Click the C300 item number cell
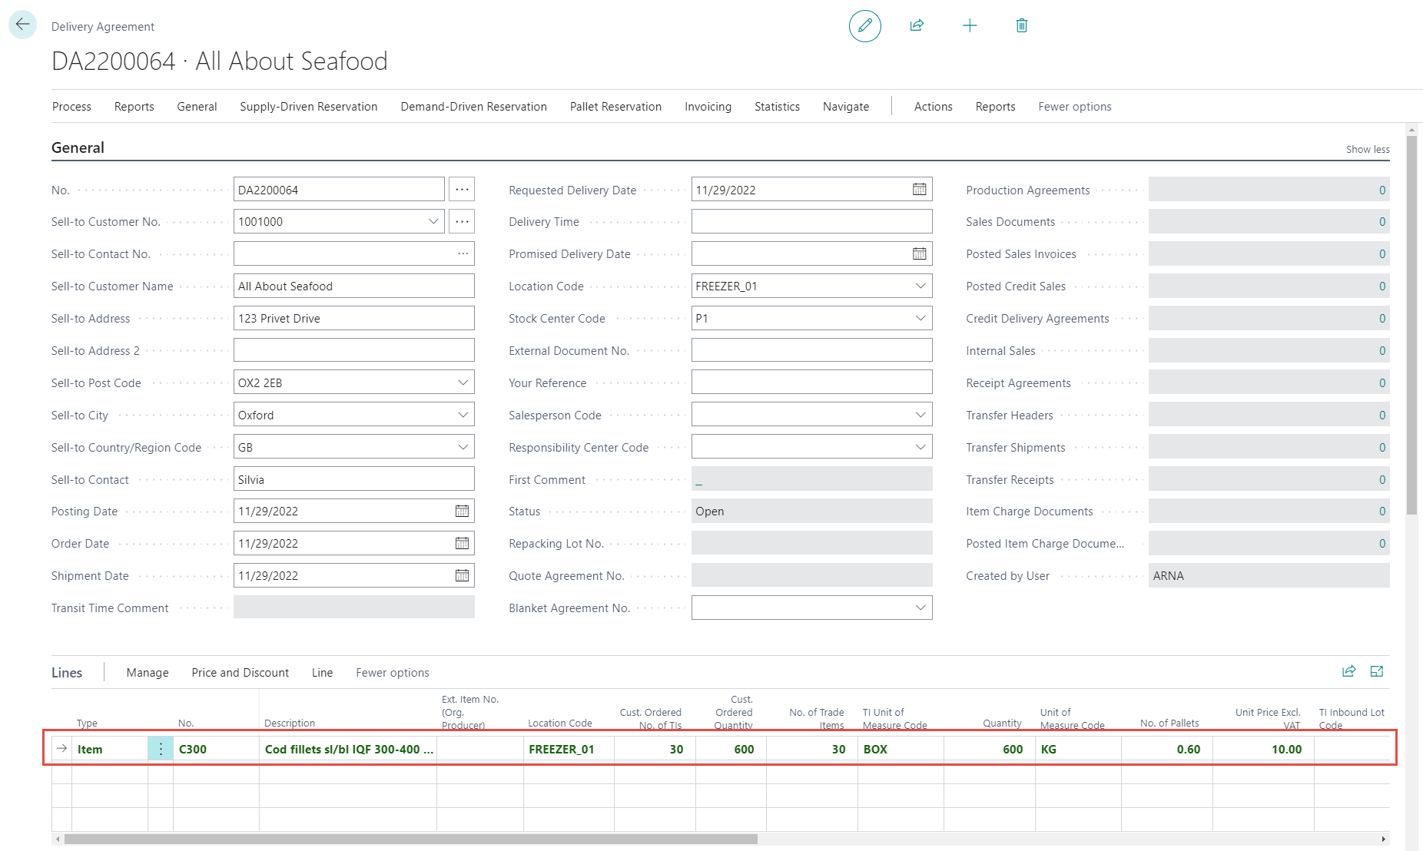The image size is (1423, 851). pos(216,749)
